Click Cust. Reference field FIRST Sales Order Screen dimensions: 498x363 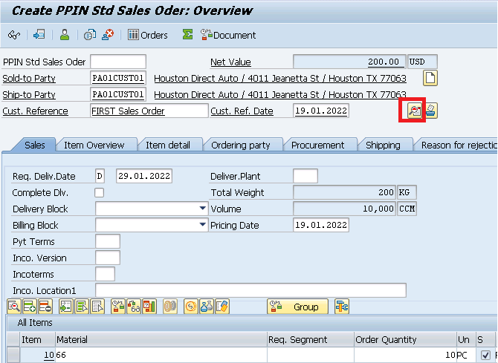(149, 111)
